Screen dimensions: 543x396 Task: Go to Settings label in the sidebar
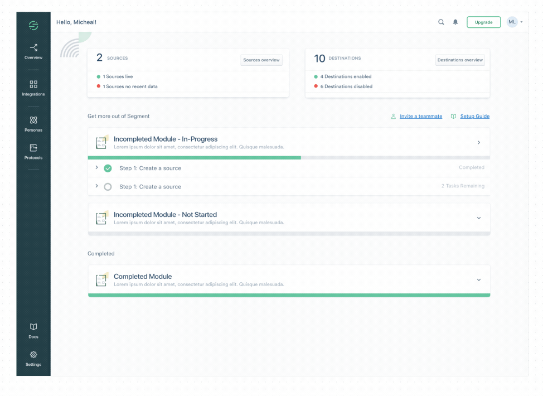(33, 364)
